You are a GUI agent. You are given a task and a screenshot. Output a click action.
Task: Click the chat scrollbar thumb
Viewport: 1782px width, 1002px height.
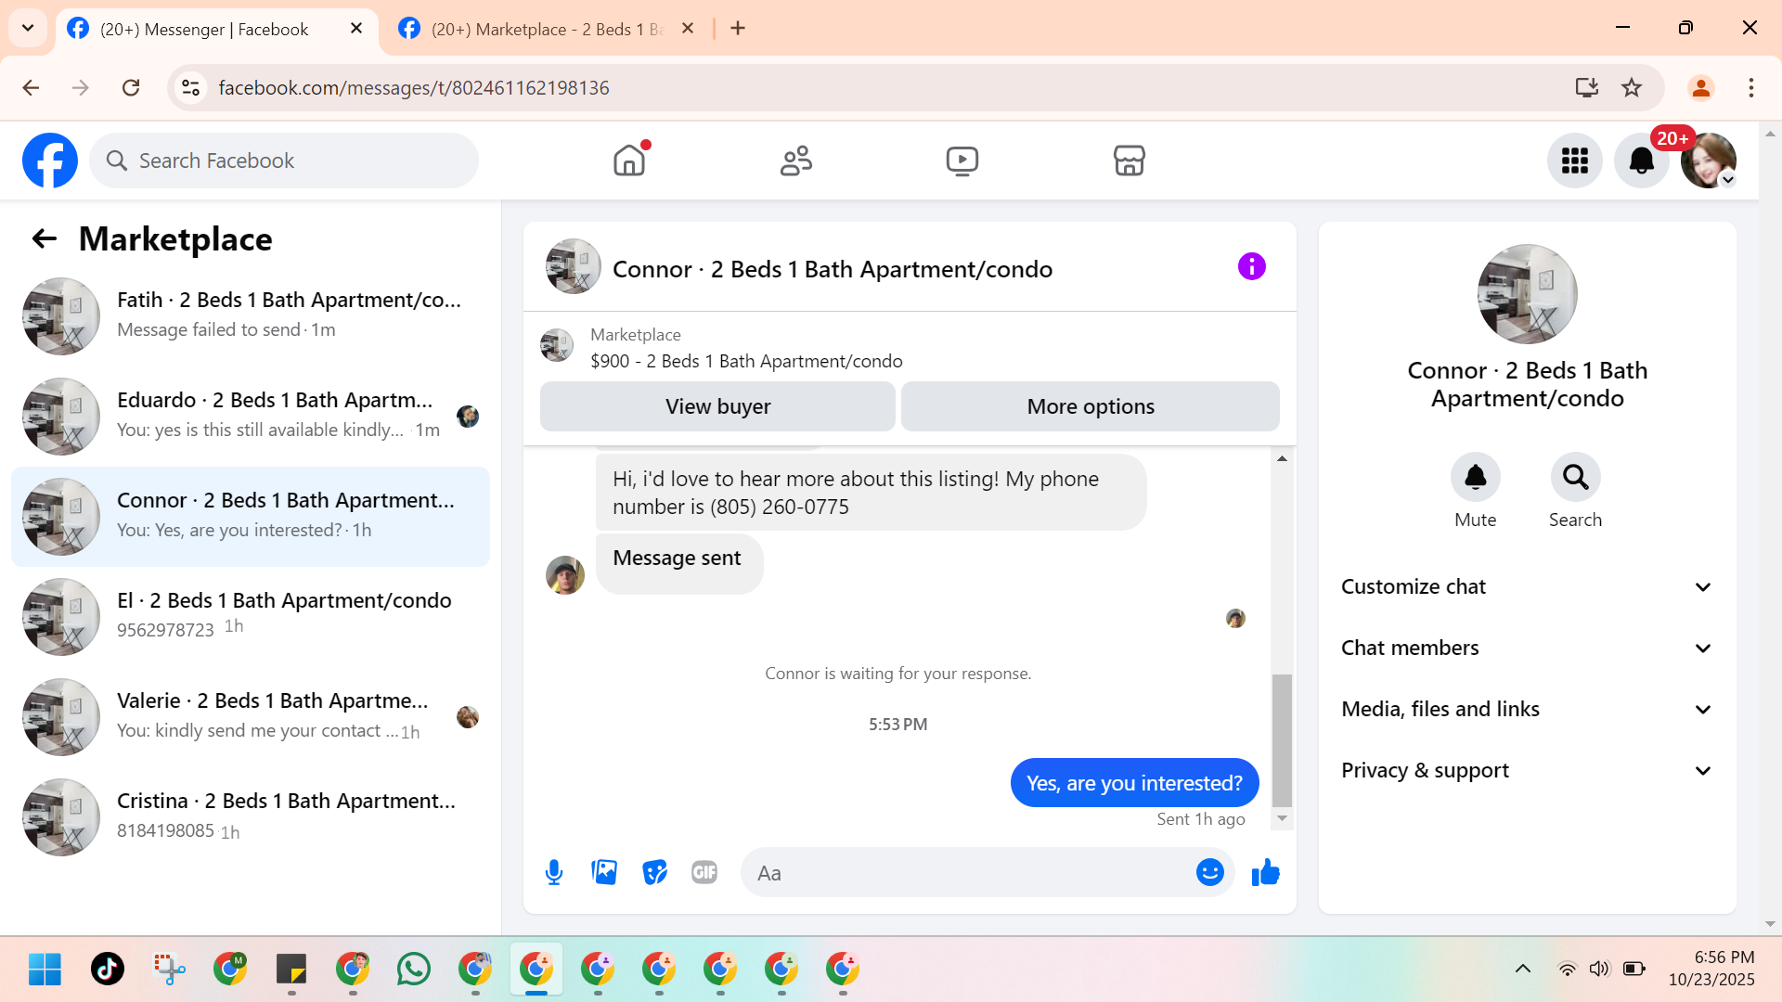coord(1282,739)
